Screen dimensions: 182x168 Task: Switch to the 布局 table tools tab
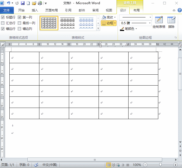[137, 10]
